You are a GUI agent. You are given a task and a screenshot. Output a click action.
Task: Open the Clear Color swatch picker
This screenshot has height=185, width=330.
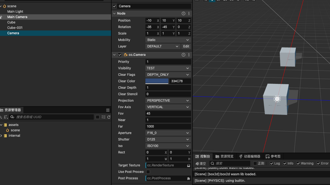tap(157, 81)
